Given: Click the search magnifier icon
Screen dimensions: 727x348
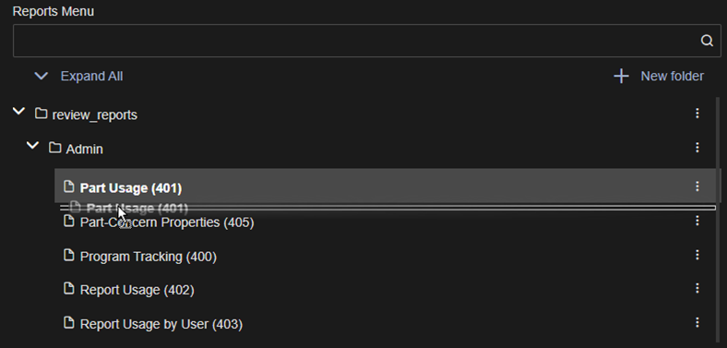Looking at the screenshot, I should (707, 41).
